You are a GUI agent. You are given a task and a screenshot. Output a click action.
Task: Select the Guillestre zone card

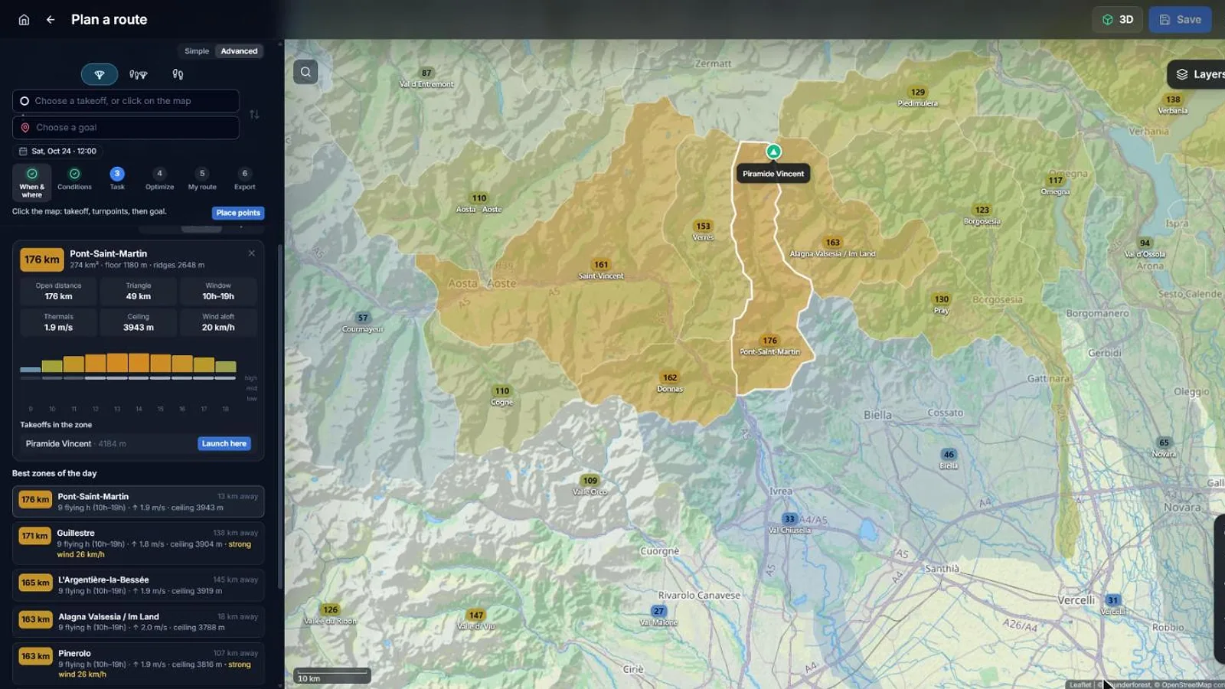(139, 543)
